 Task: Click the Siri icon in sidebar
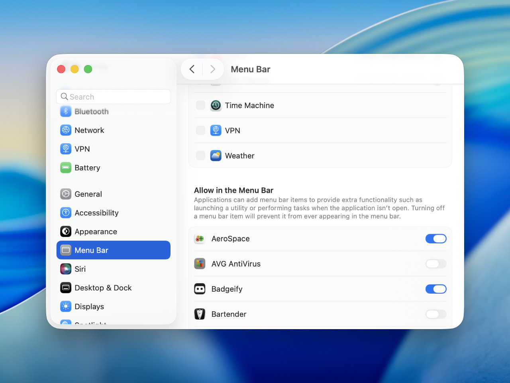point(66,269)
